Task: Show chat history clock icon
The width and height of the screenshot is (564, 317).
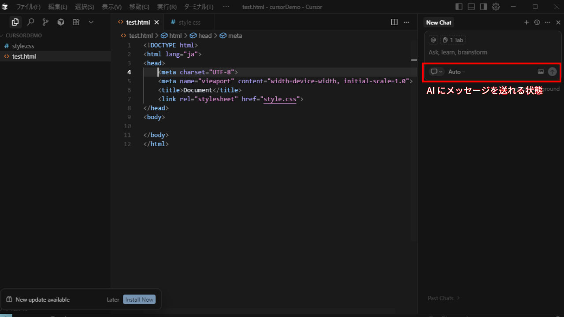Action: [x=537, y=22]
